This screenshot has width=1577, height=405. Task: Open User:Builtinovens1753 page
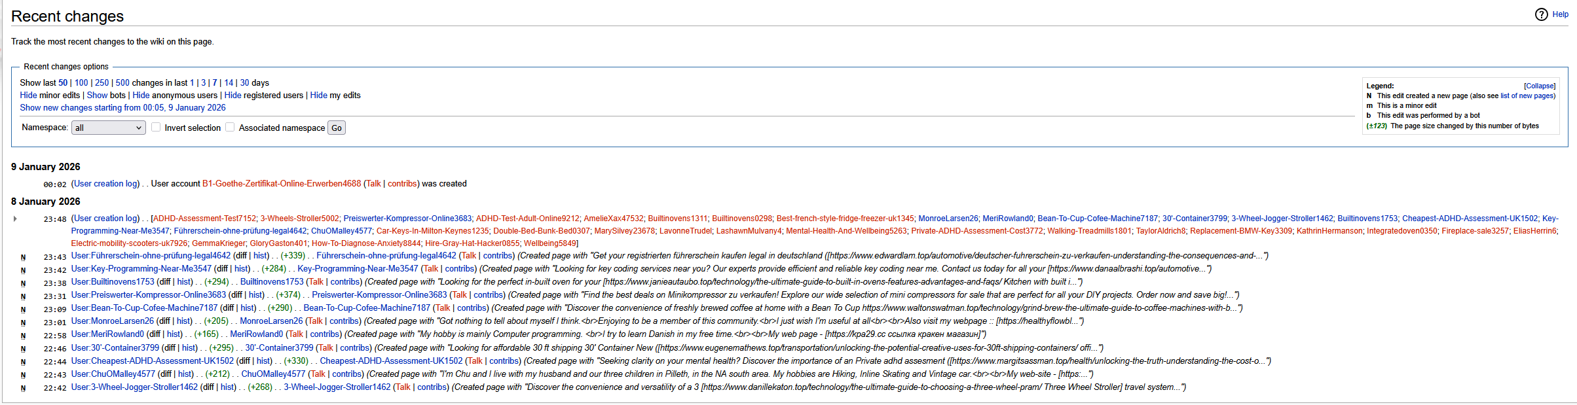(113, 282)
